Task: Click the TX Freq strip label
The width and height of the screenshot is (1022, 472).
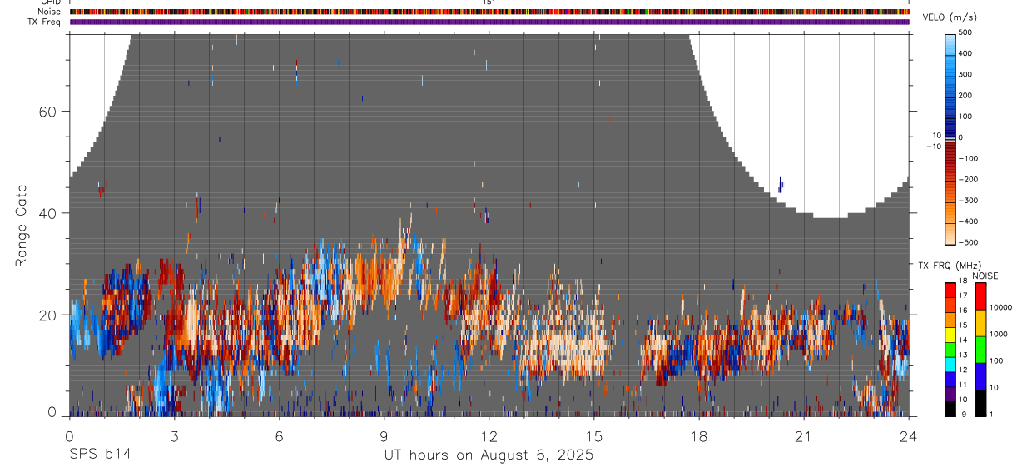Action: pos(45,22)
